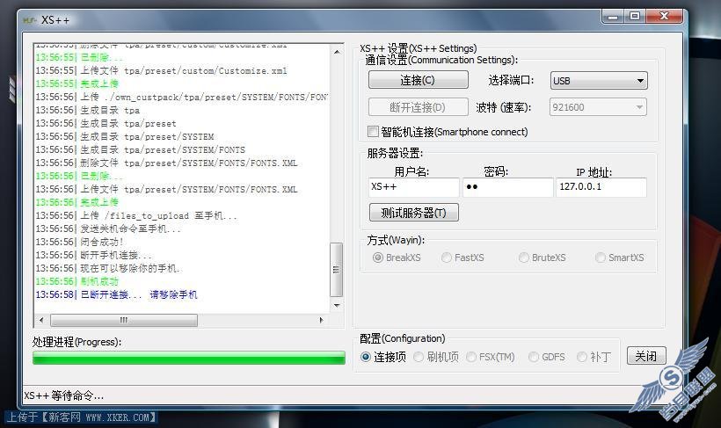
Task: Toggle 智能机连接 (Smartphone connect) checkbox
Action: pos(373,132)
